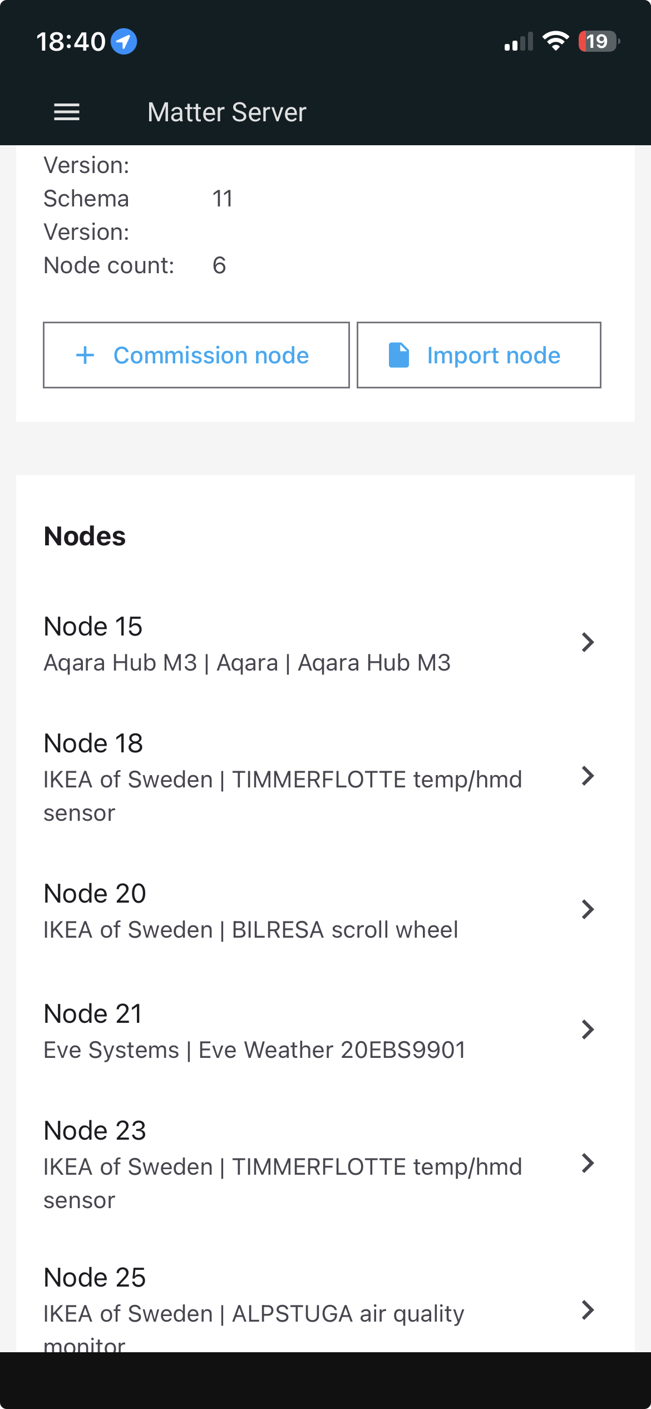Click the chevron beside Node 25
Image resolution: width=651 pixels, height=1409 pixels.
point(588,1310)
